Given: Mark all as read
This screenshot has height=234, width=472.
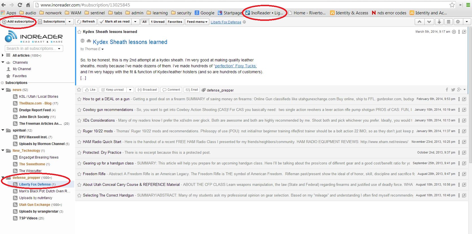Looking at the screenshot, I should tap(115, 22).
